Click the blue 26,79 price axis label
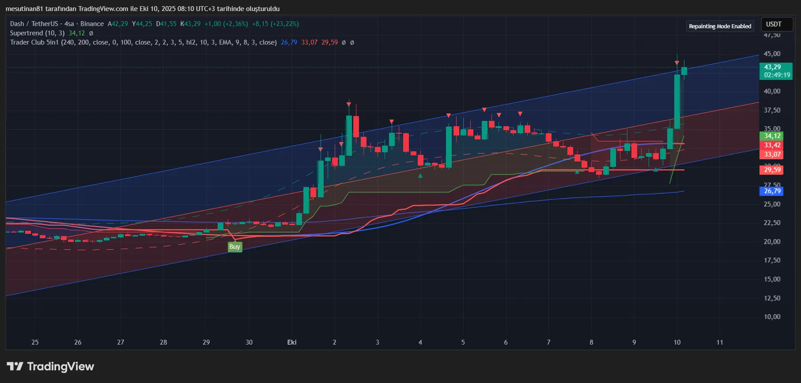This screenshot has height=383, width=801. click(772, 191)
